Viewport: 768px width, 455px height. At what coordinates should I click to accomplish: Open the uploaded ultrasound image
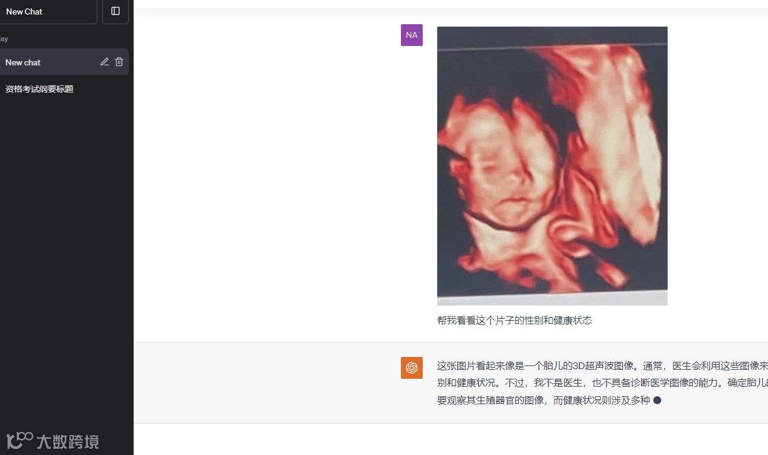[552, 166]
